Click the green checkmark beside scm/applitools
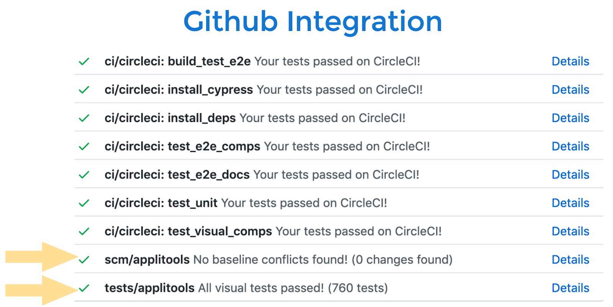The height and width of the screenshot is (307, 613). coord(84,260)
